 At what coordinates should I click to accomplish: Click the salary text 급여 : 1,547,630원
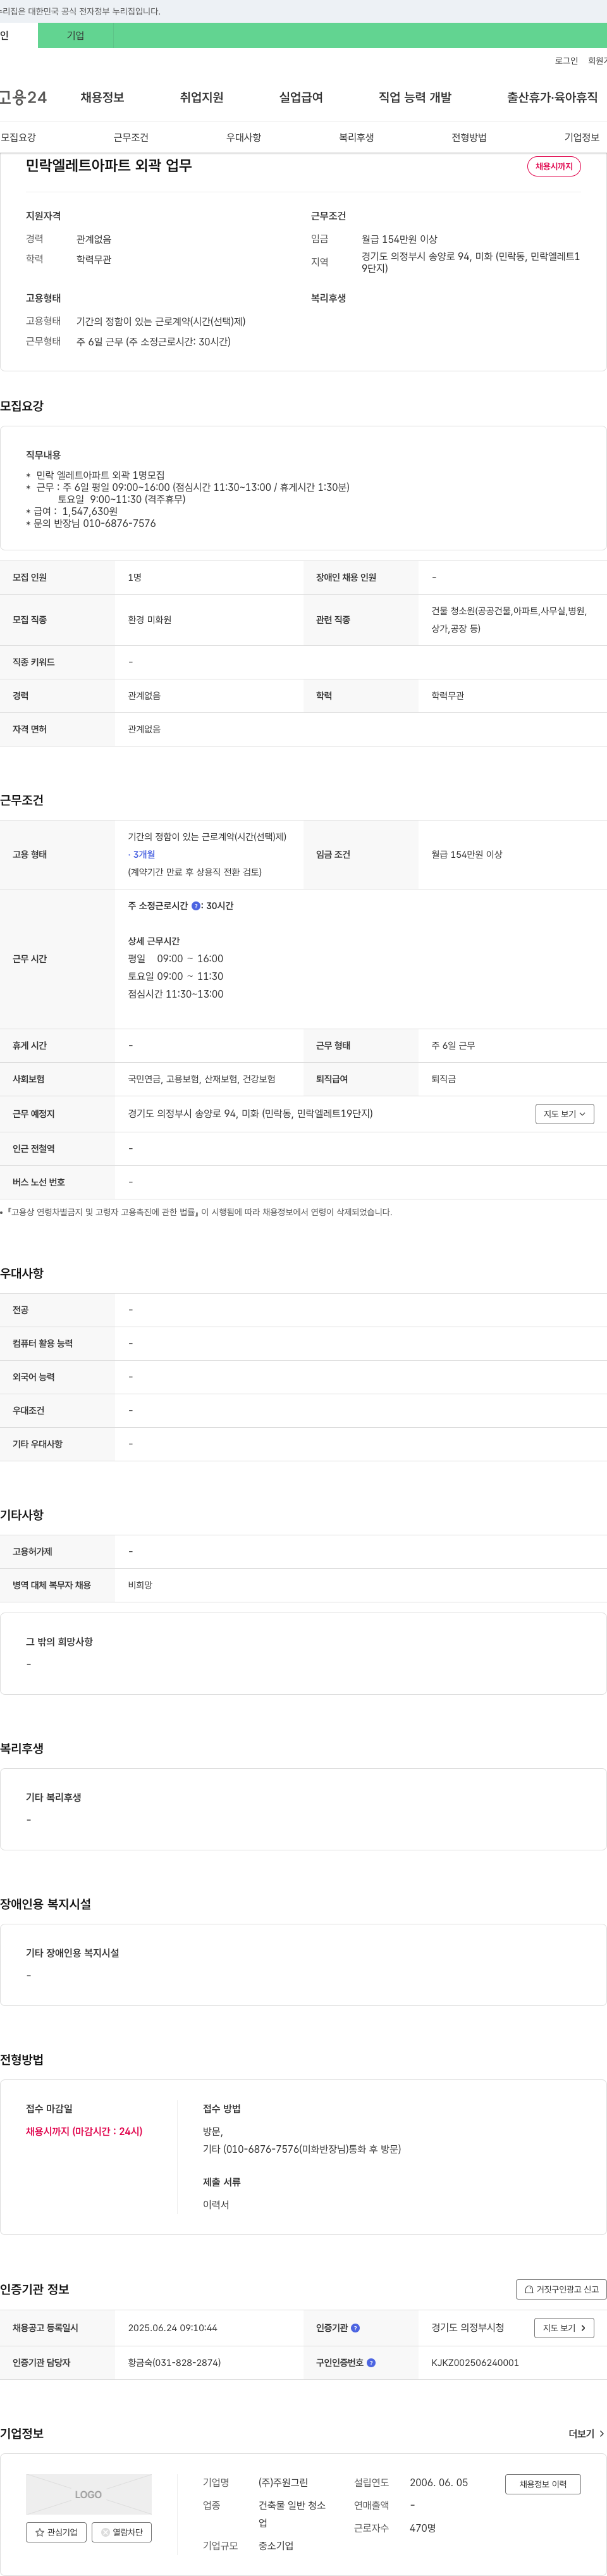tap(76, 511)
